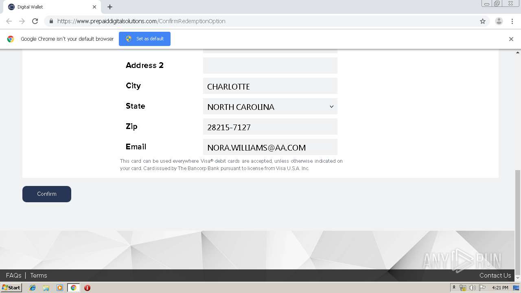Click the Email input field
The width and height of the screenshot is (521, 293).
coord(270,147)
